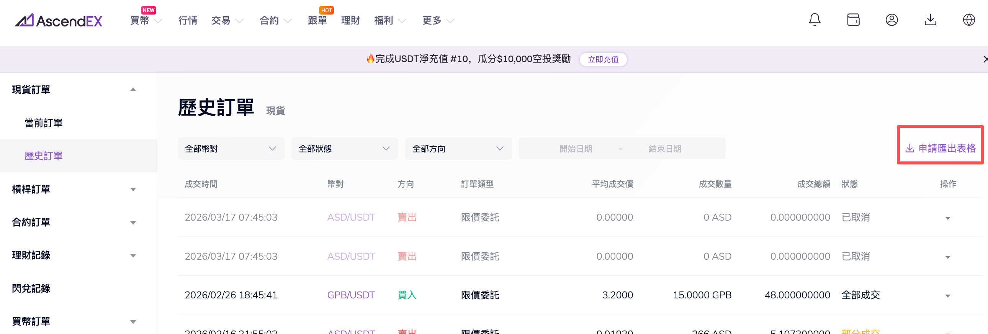988x334 pixels.
Task: Open the language globe icon
Action: tap(968, 20)
